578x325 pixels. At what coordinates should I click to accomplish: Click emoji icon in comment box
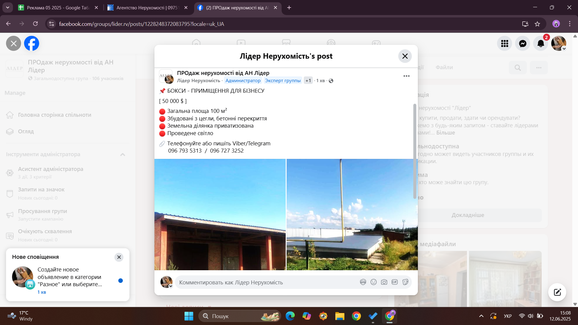pyautogui.click(x=373, y=282)
